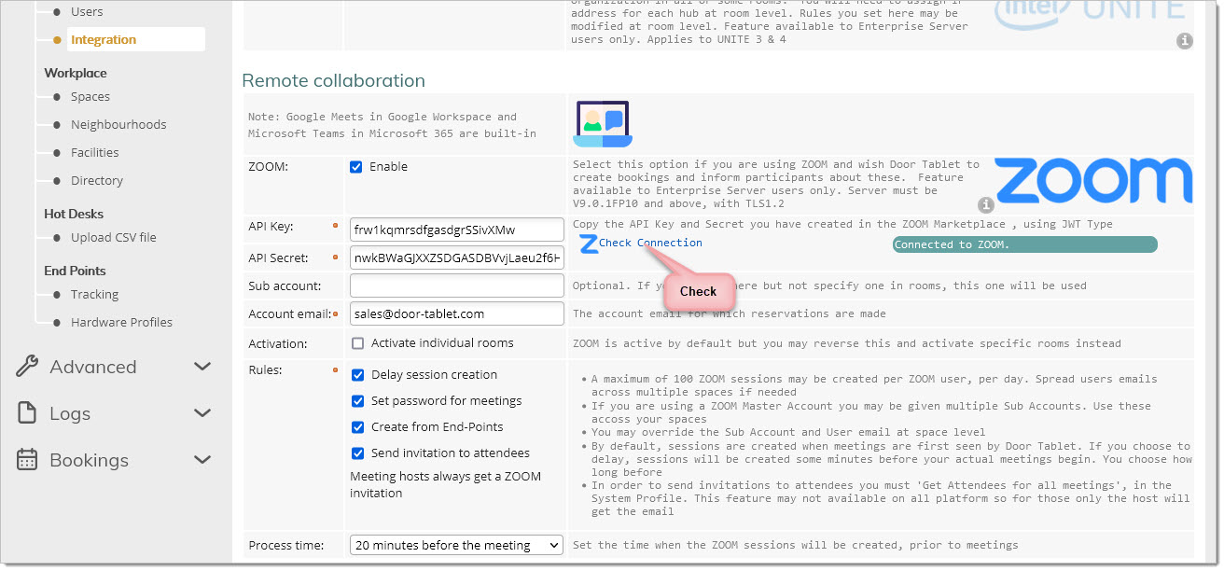Check Activate individual rooms
The width and height of the screenshot is (1224, 571).
coord(357,343)
